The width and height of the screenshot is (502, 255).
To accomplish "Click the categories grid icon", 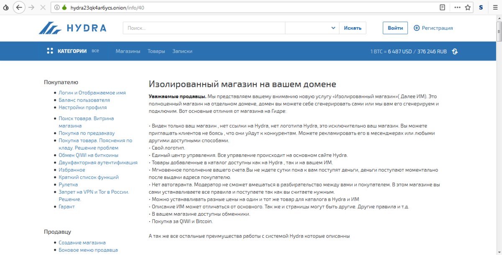I will click(50, 51).
